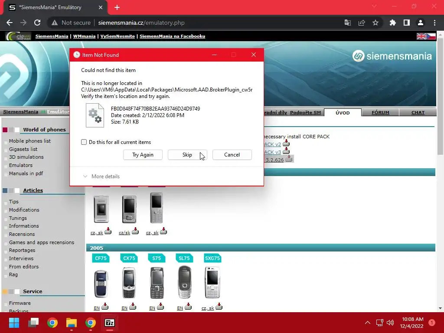Viewport: 444px width, 333px height.
Task: Open Firmware in Service section
Action: coord(20,303)
